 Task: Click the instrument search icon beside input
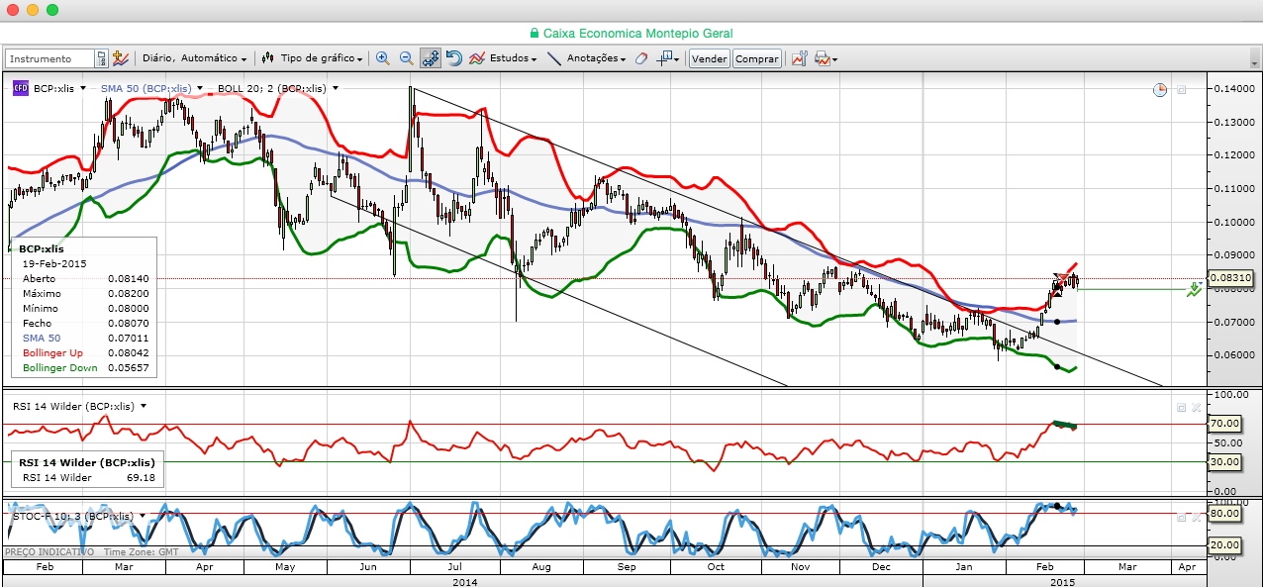(101, 59)
